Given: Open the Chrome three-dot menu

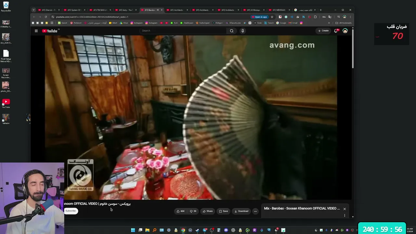Looking at the screenshot, I should coord(350,17).
